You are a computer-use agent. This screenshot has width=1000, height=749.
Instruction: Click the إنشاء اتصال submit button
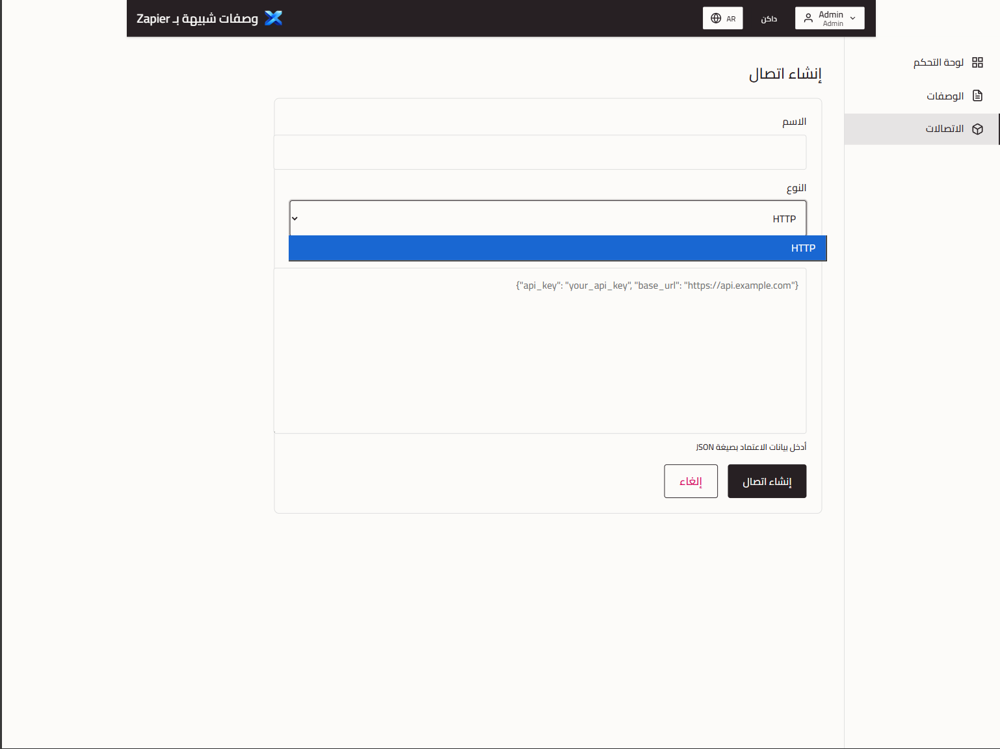767,481
